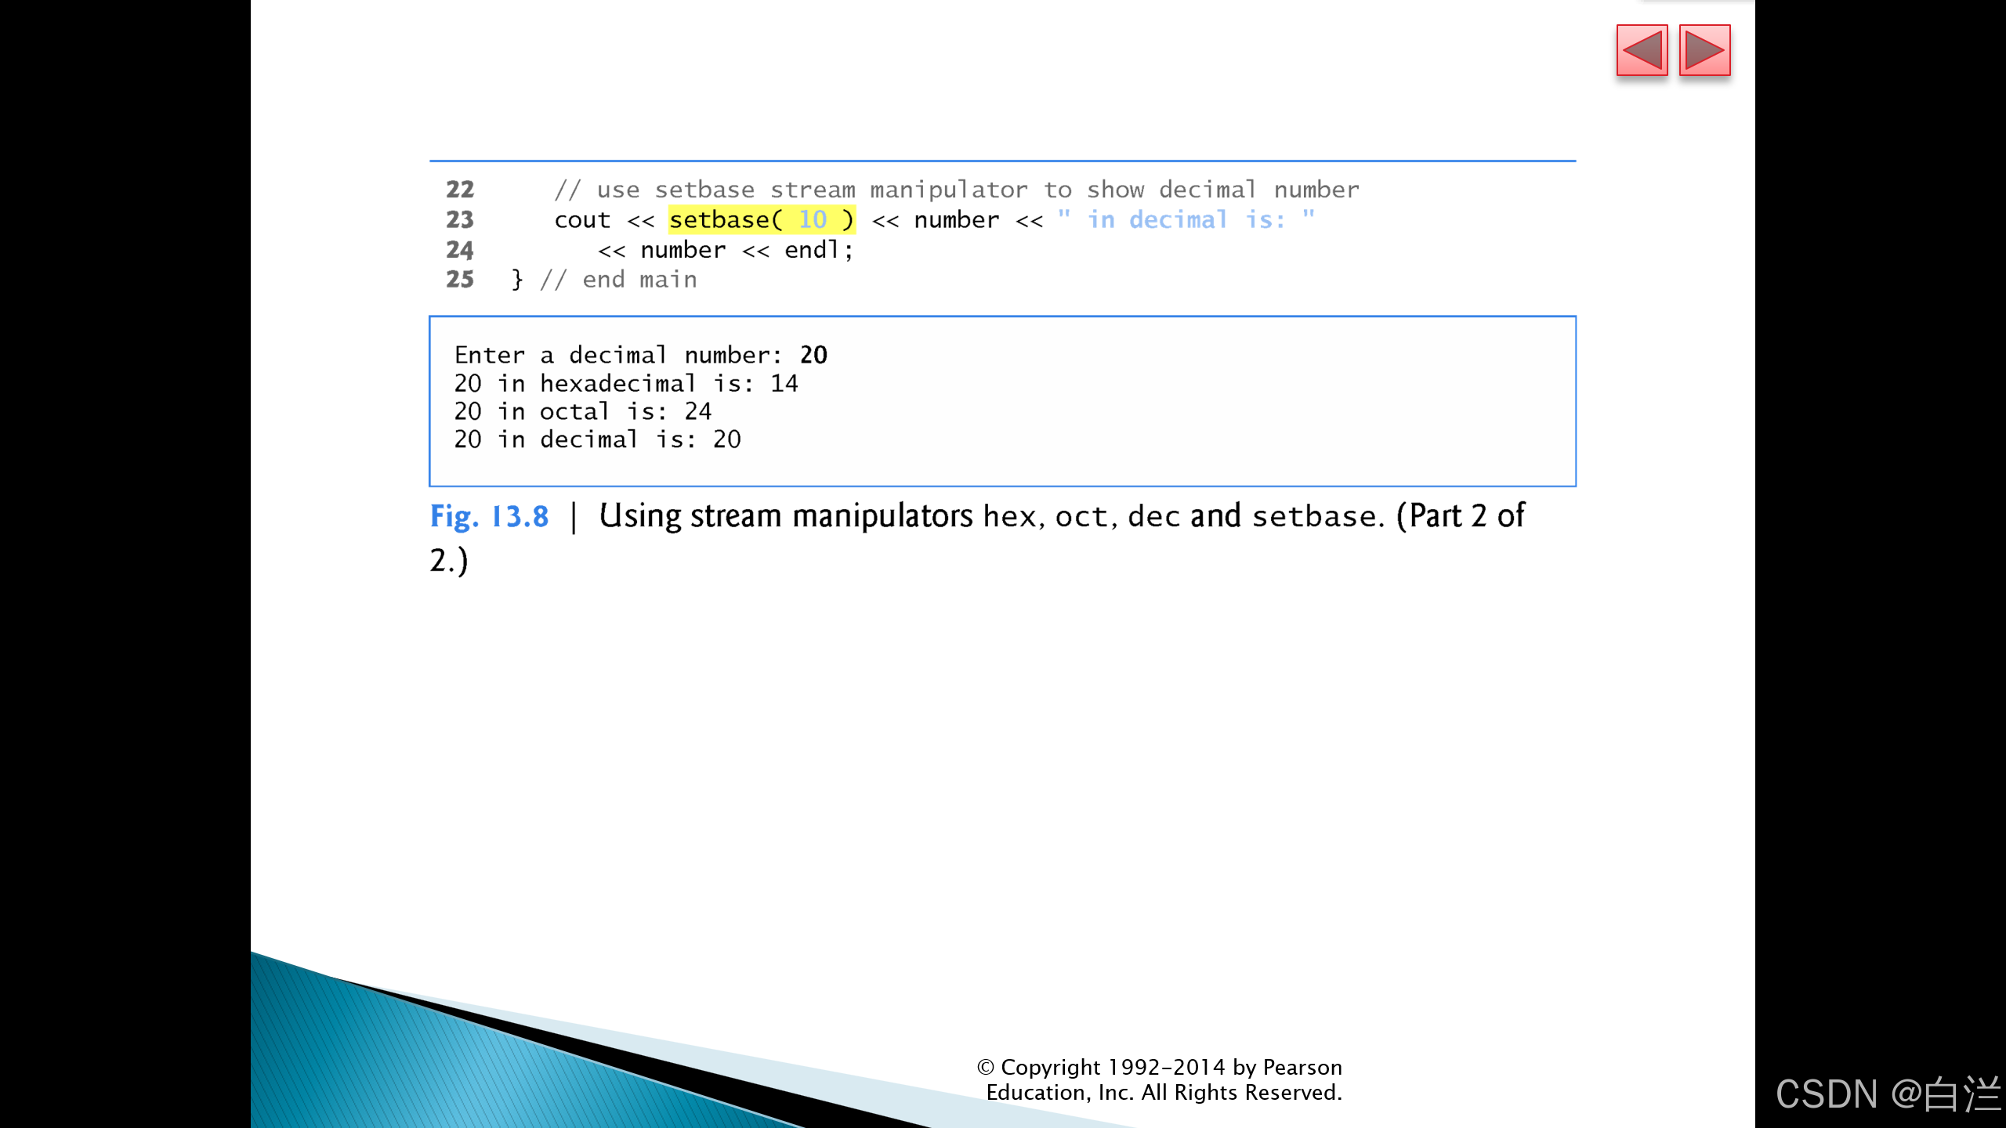Click "20 in decimal is: 20" output line
Image resolution: width=2006 pixels, height=1128 pixels.
[597, 439]
